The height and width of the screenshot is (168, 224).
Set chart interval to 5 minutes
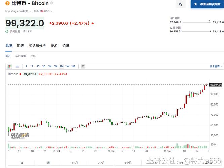32,66
